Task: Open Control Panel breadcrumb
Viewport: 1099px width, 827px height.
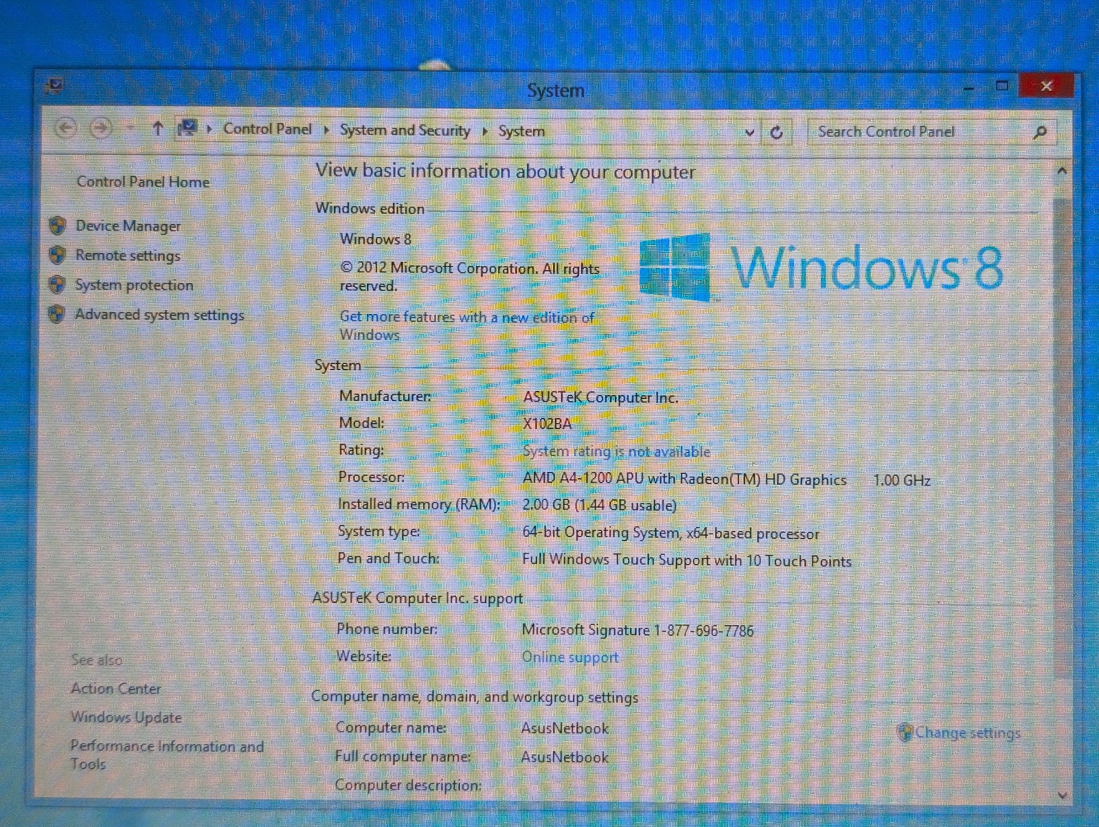Action: tap(267, 129)
